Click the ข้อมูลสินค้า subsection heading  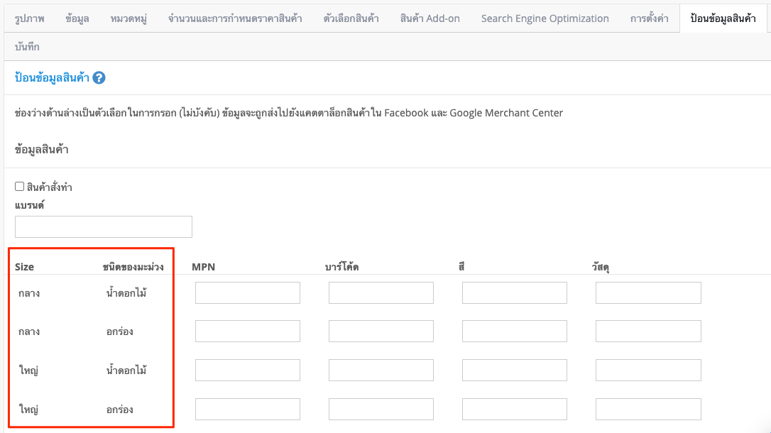pos(41,149)
